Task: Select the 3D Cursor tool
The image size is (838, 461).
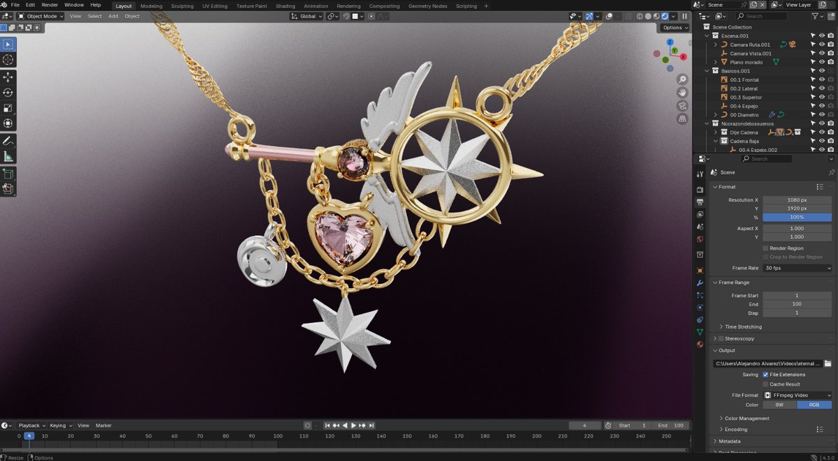Action: point(8,60)
